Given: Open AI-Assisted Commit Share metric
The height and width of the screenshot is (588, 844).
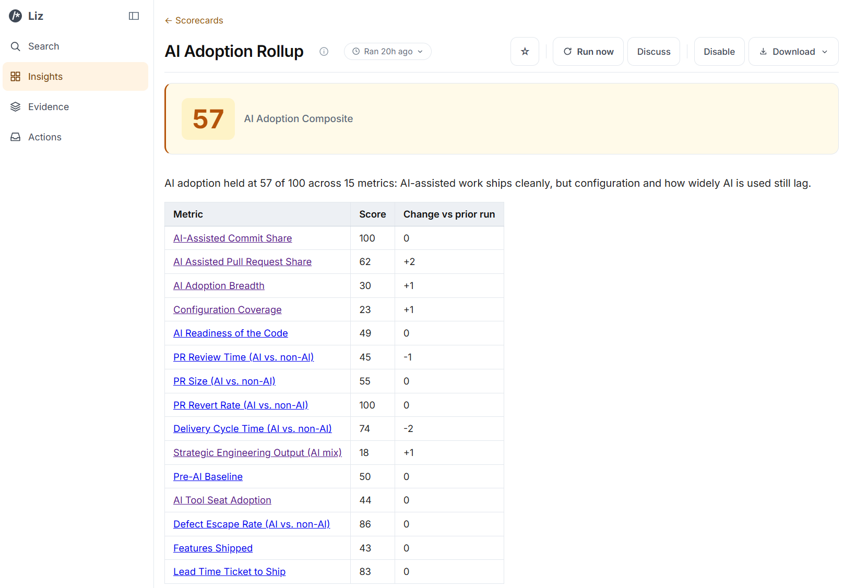Looking at the screenshot, I should tap(233, 238).
